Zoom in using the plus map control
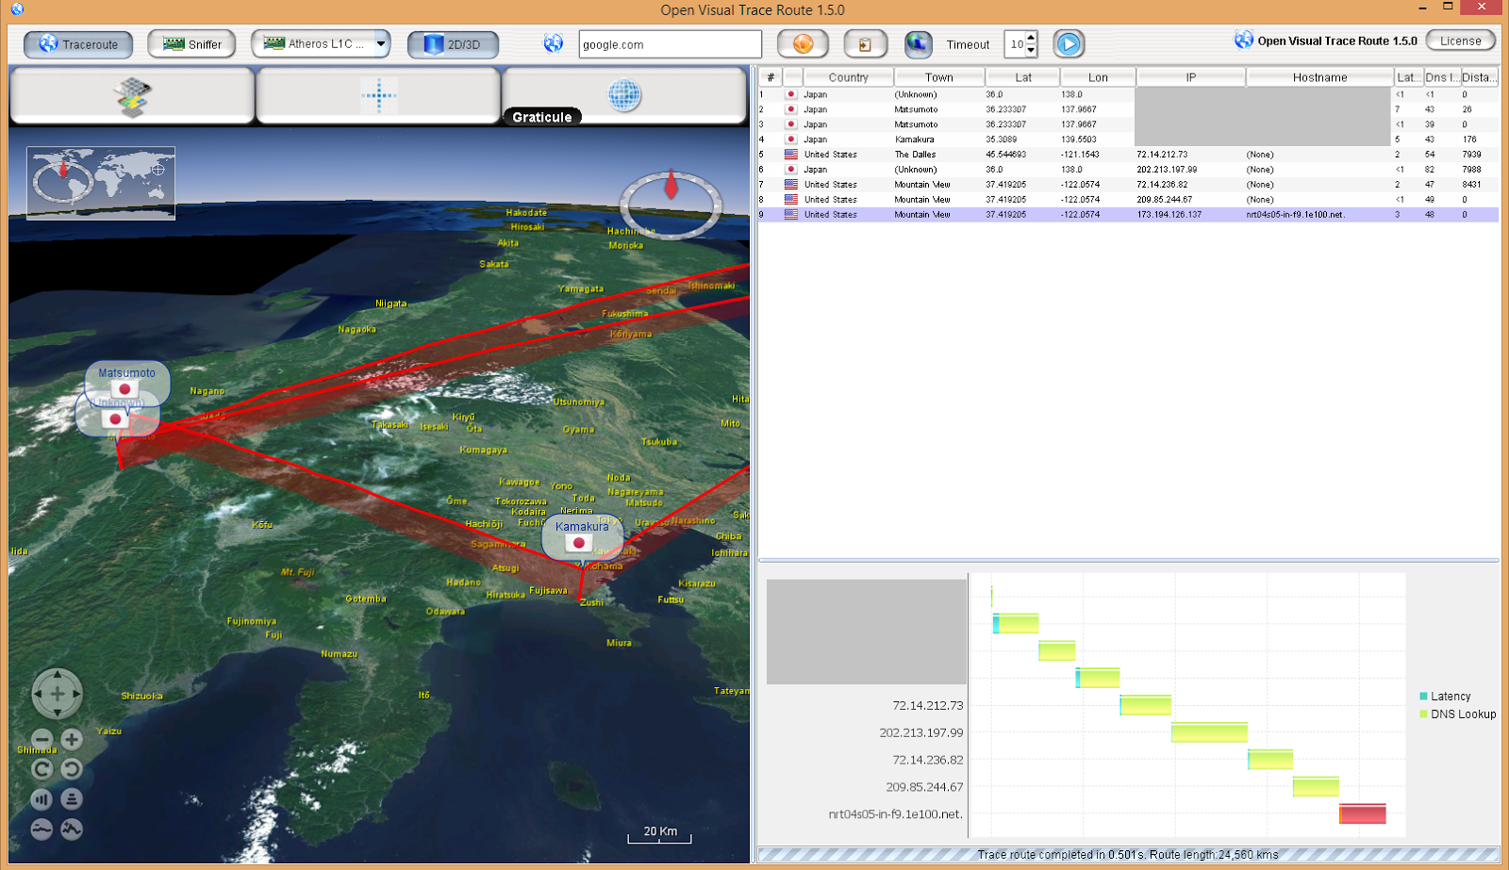 click(73, 739)
